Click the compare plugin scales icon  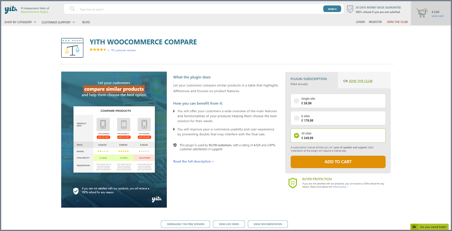pyautogui.click(x=72, y=48)
